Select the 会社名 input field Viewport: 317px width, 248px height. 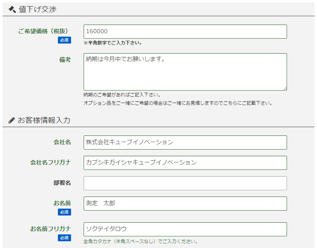pos(185,142)
